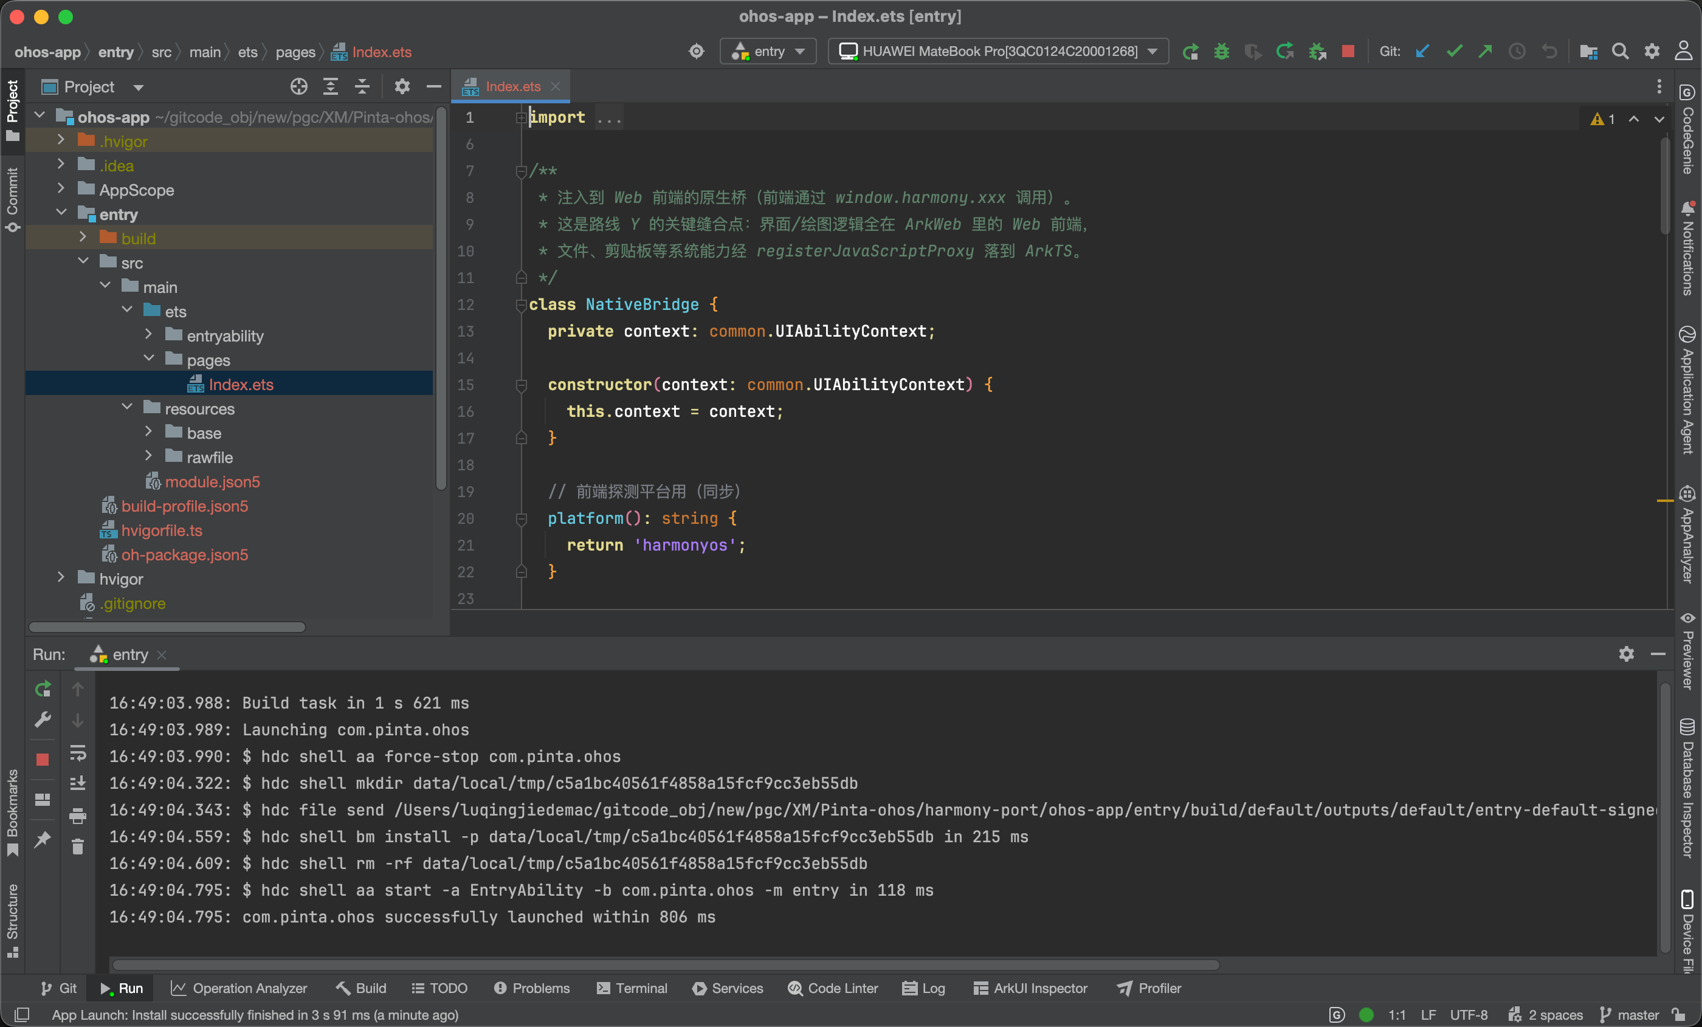This screenshot has width=1702, height=1027.
Task: Open the entry run configuration dropdown
Action: tap(768, 52)
